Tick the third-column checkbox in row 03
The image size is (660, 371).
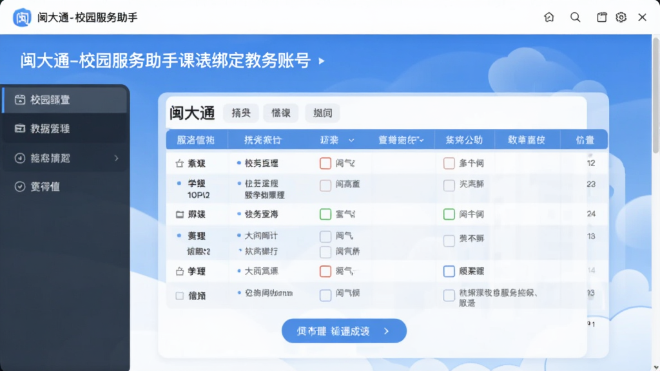[x=325, y=295]
